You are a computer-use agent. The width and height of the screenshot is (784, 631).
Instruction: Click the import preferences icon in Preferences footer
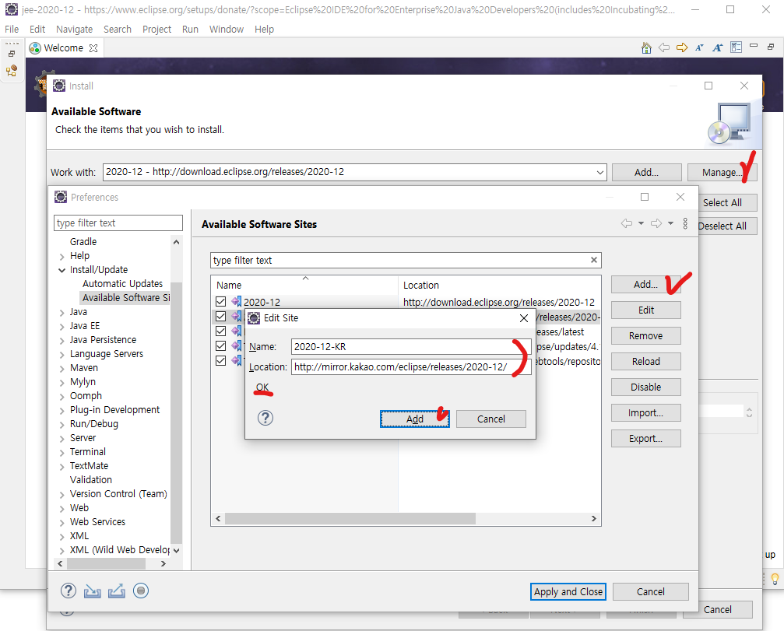[93, 591]
